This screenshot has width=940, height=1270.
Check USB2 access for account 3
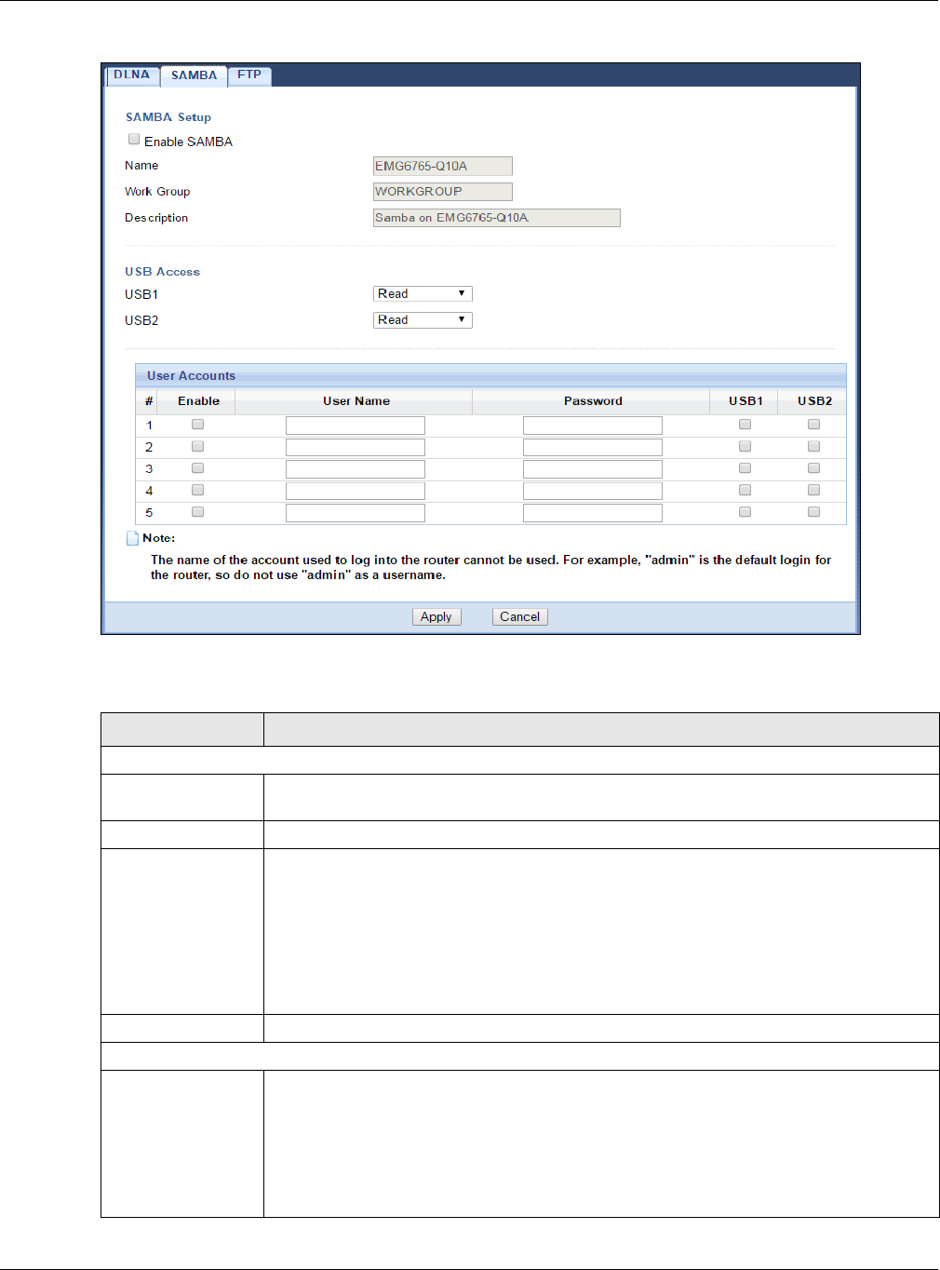pos(813,468)
